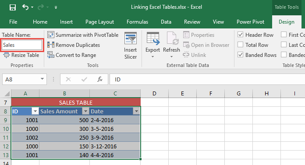This screenshot has width=305, height=165.
Task: Uncheck the Header Row checkbox
Action: (241, 35)
